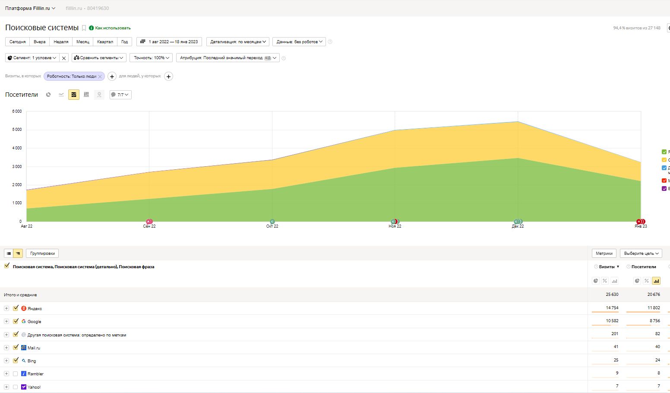This screenshot has height=393, width=670.
Task: Select the map chart view icon
Action: (x=99, y=95)
